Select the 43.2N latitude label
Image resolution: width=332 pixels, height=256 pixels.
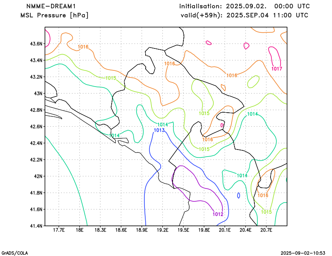[36, 77]
